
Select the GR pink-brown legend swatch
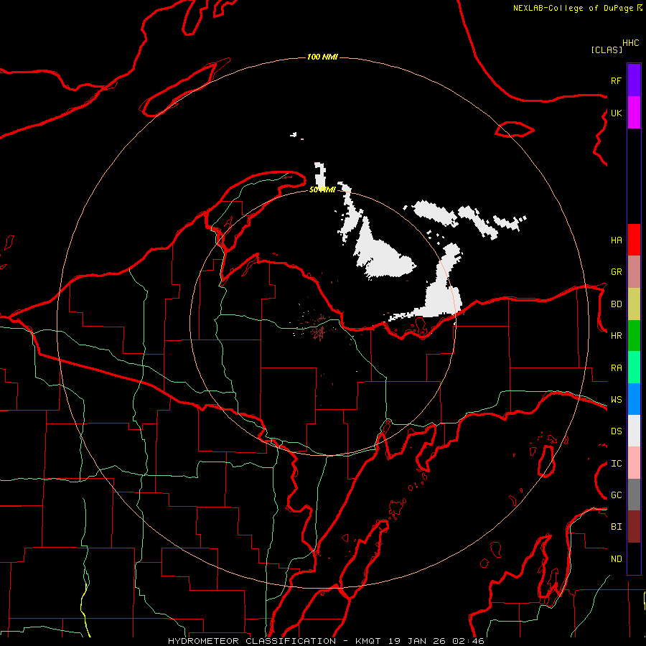pos(634,272)
